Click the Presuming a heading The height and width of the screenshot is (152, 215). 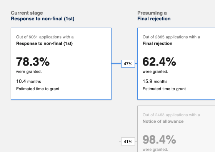coord(152,13)
